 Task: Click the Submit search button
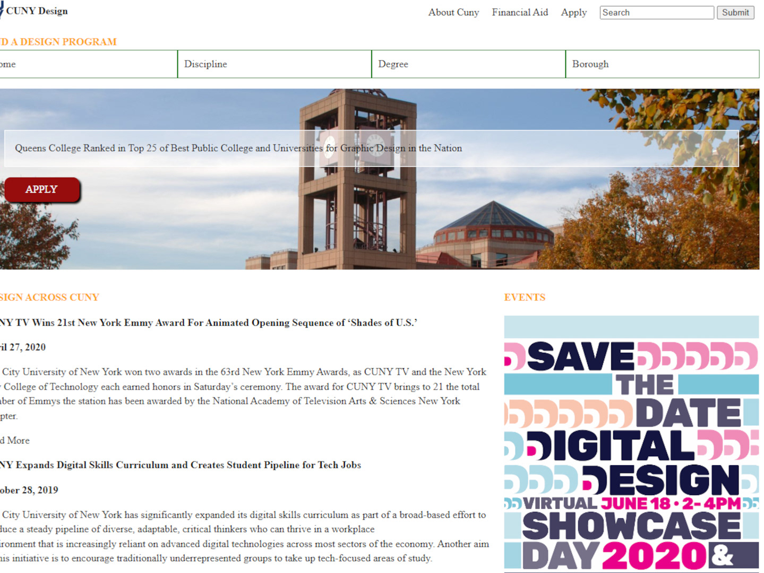coord(735,12)
